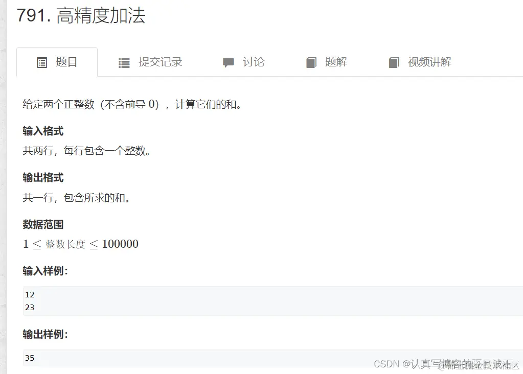Click the 输入样例 code box
The width and height of the screenshot is (523, 374).
pyautogui.click(x=273, y=300)
